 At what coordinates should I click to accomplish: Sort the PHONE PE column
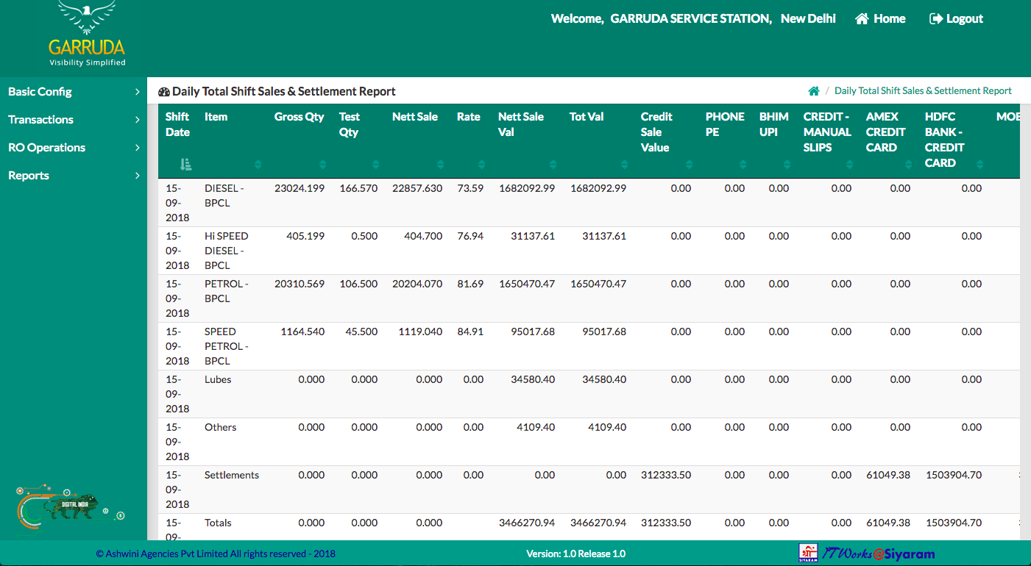click(743, 164)
